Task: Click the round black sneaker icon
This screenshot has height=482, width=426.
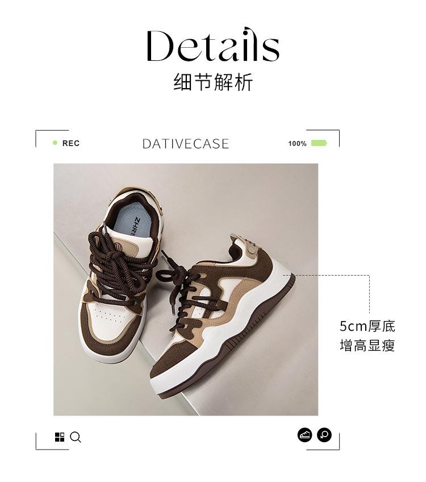Action: (304, 435)
